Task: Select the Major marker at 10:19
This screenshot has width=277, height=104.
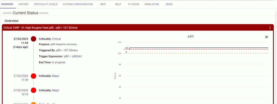Action: [34, 90]
